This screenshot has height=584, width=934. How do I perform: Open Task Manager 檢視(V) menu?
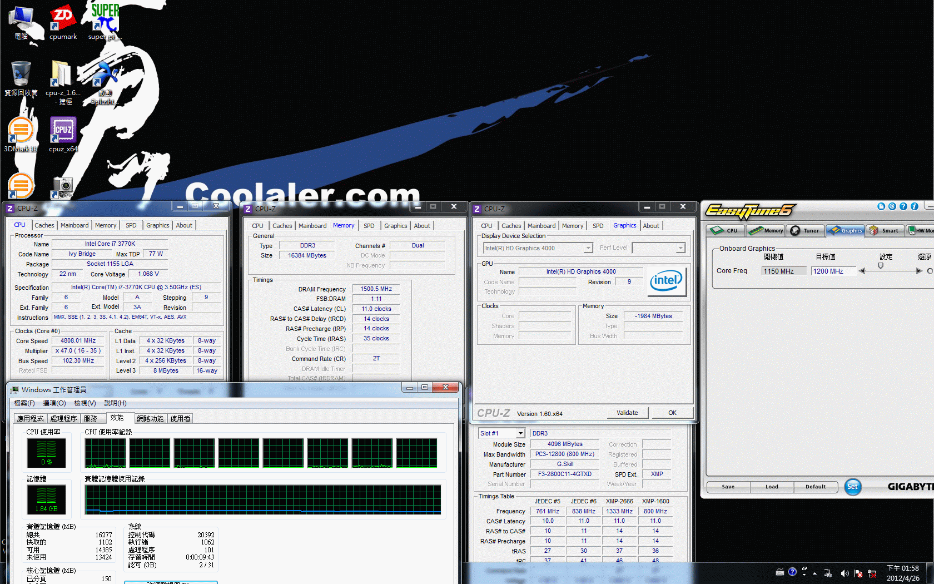[x=85, y=403]
